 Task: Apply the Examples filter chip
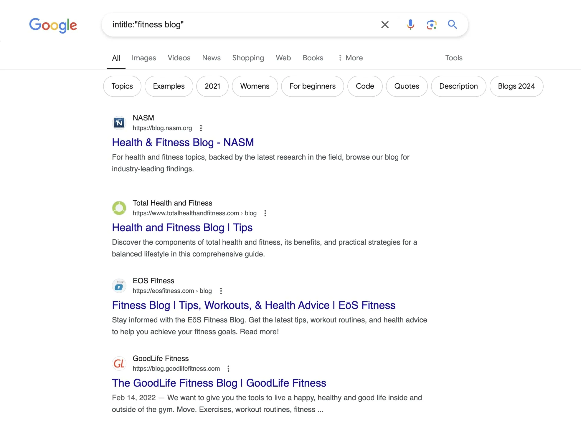coord(169,86)
